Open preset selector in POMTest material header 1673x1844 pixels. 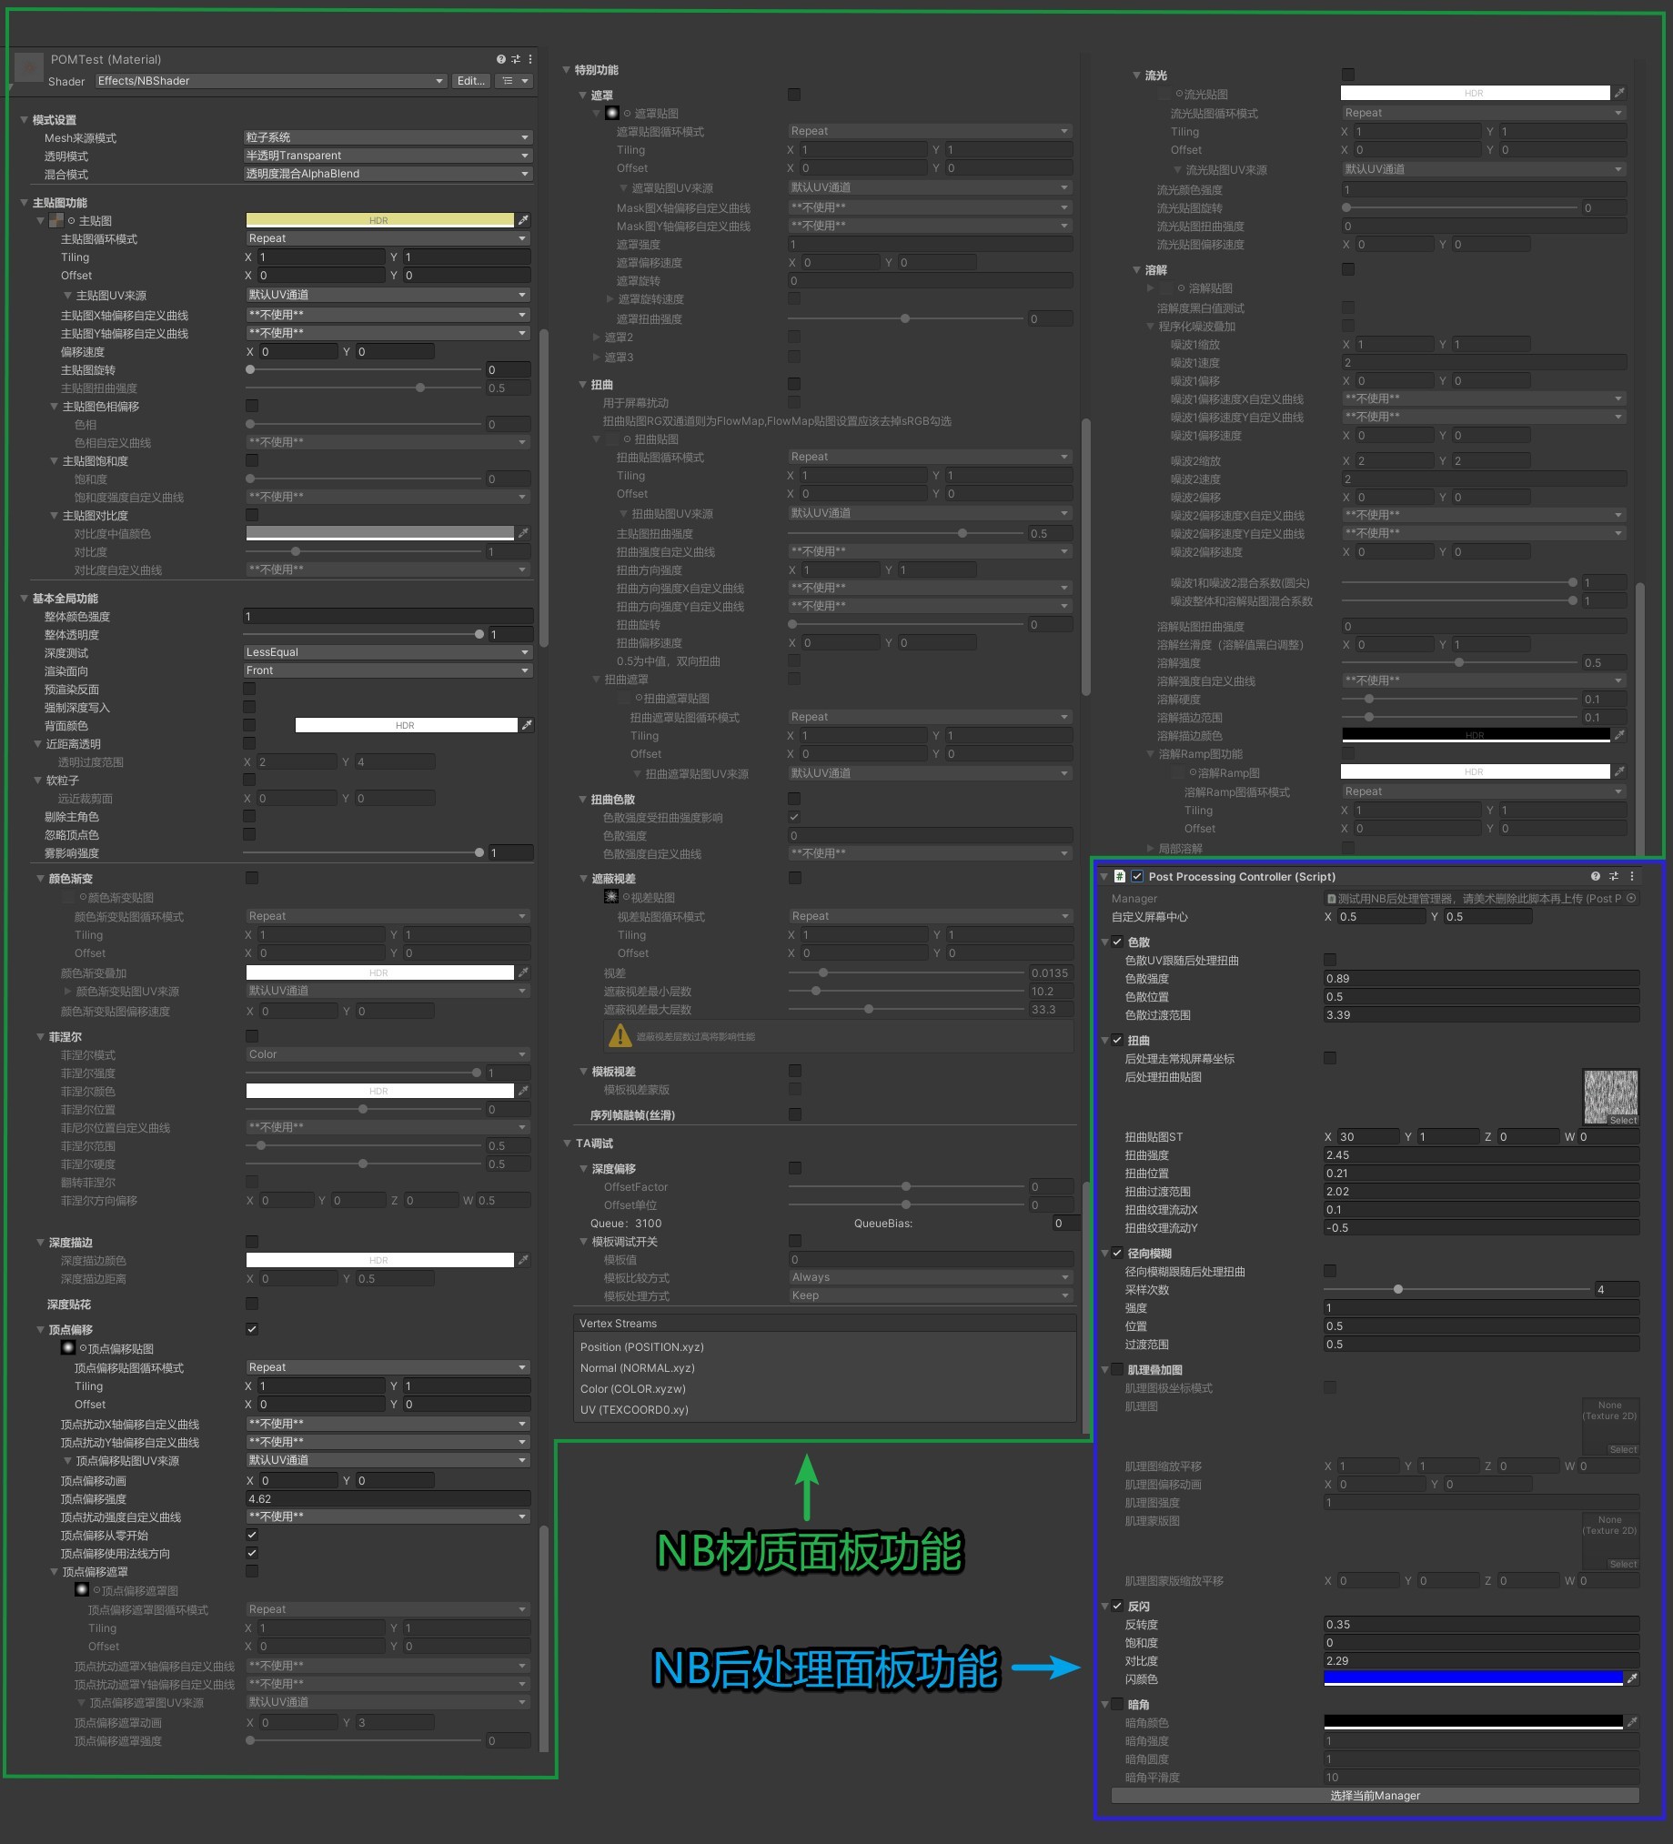(x=515, y=59)
